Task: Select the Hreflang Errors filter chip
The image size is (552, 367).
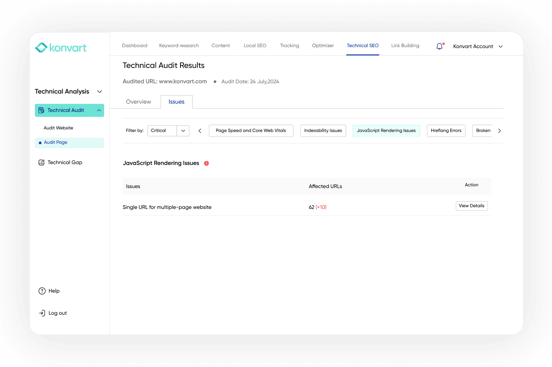Action: pyautogui.click(x=446, y=131)
